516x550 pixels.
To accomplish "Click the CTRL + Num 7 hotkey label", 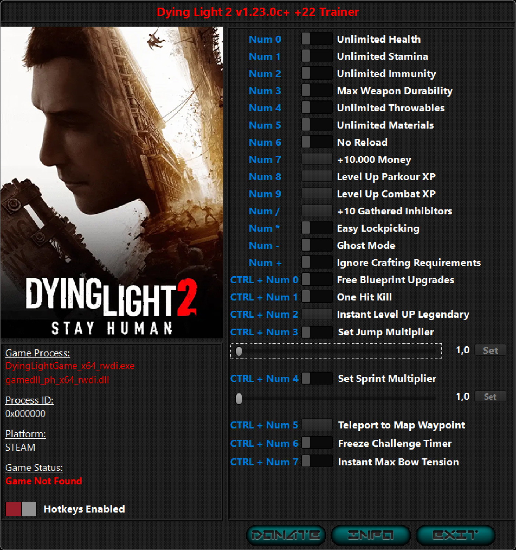I will pyautogui.click(x=264, y=462).
